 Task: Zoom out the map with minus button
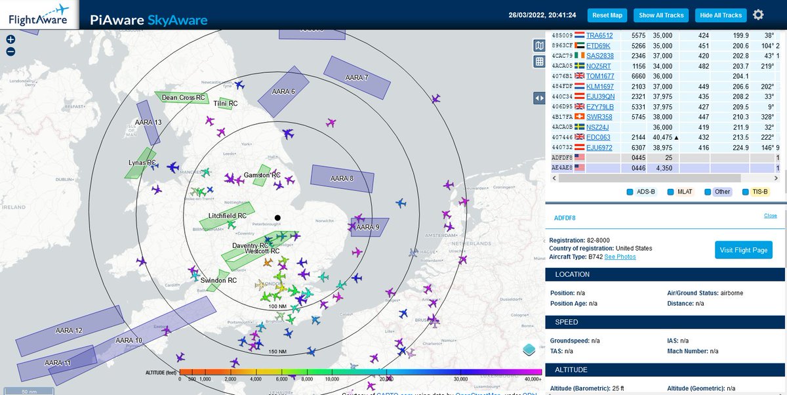tap(10, 51)
